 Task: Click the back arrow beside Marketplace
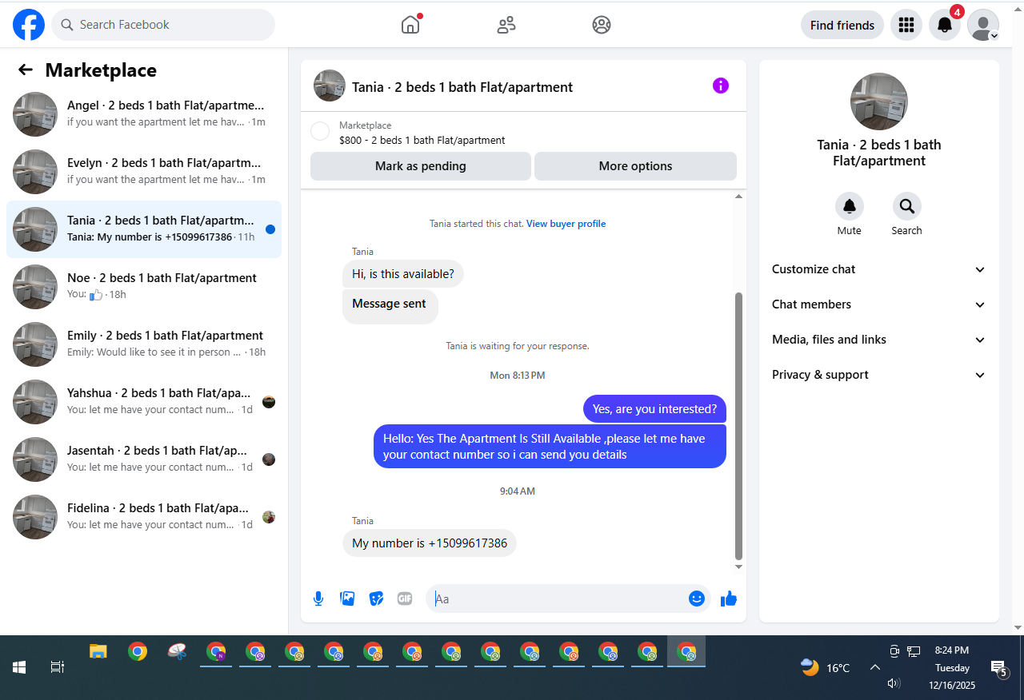point(26,70)
